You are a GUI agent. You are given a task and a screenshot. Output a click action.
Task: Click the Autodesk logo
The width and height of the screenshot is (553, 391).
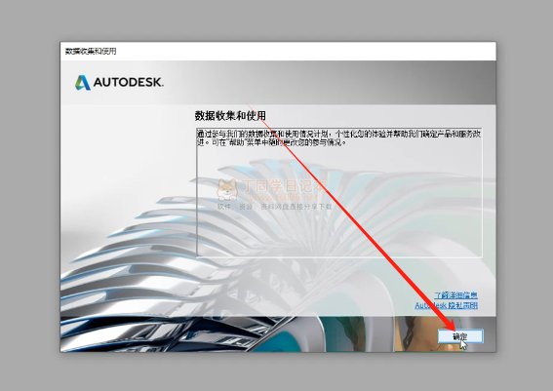click(x=119, y=83)
